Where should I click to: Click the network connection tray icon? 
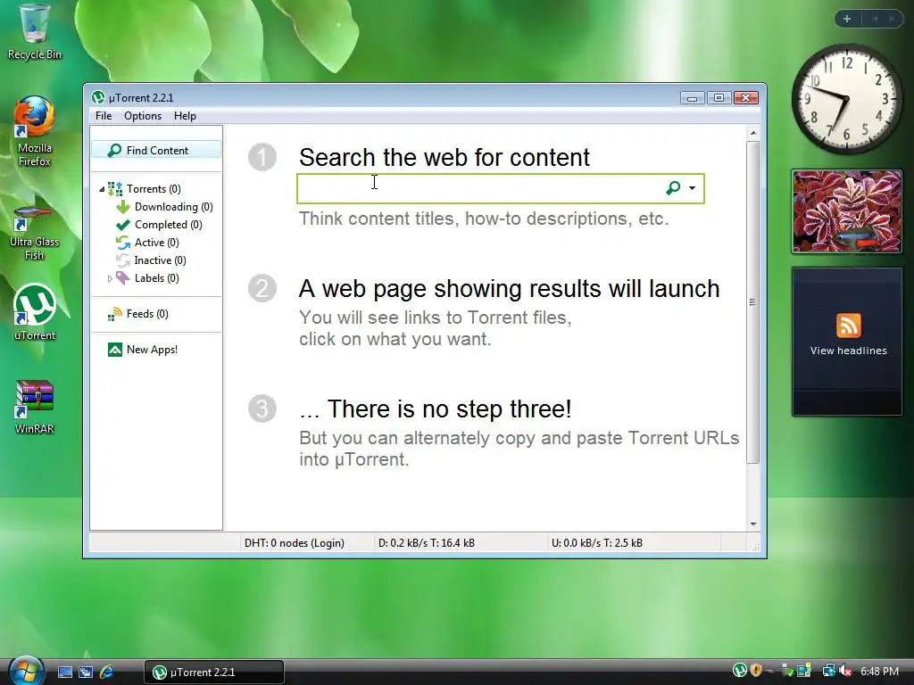click(828, 671)
